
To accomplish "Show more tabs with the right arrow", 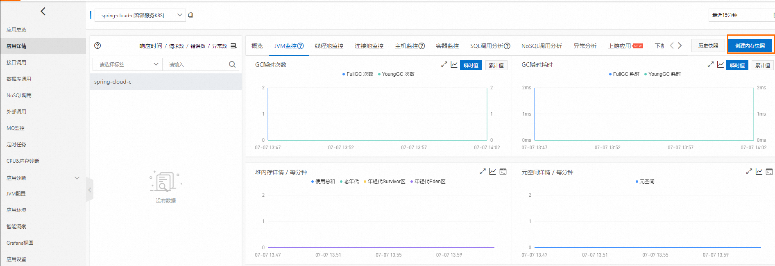I will click(680, 45).
